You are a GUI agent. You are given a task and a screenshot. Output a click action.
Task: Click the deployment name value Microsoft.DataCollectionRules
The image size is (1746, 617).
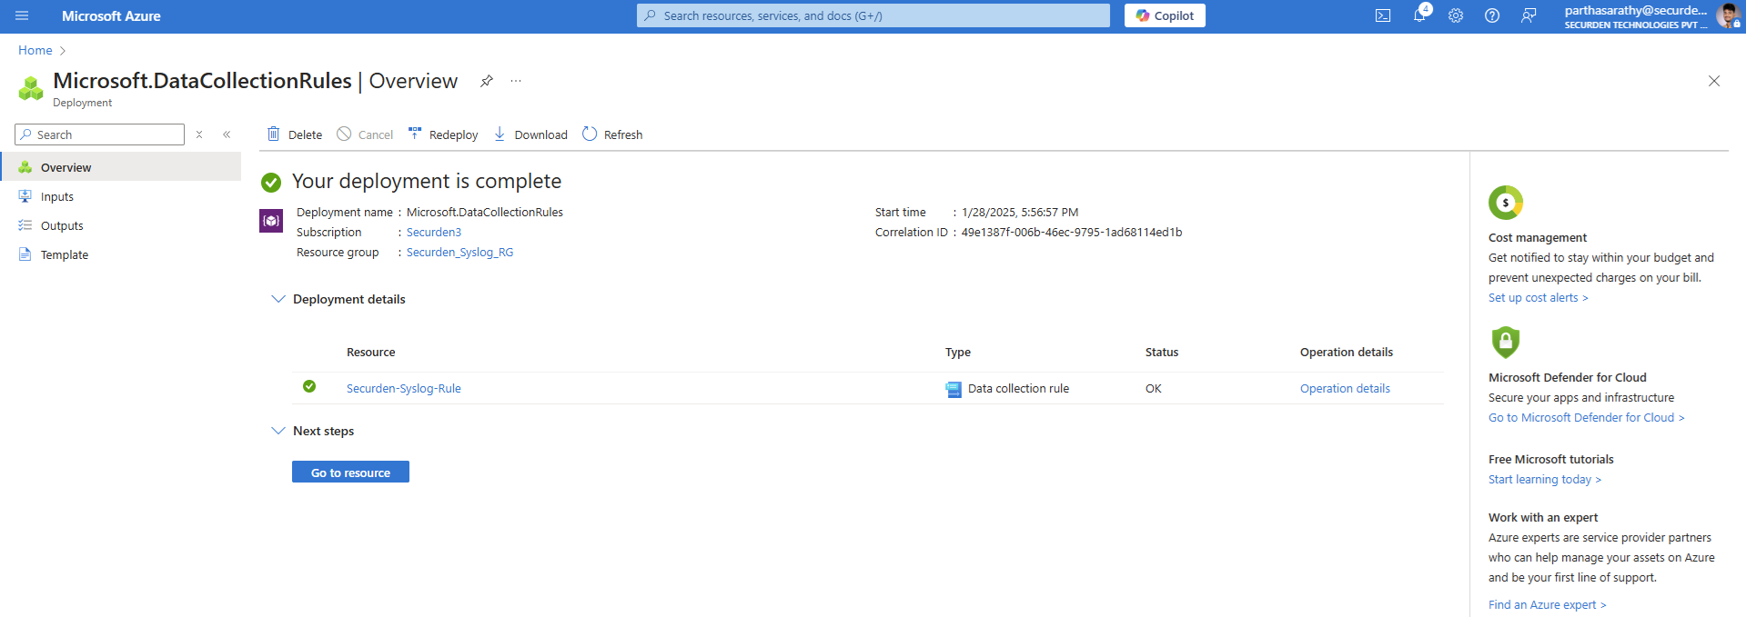[485, 213]
